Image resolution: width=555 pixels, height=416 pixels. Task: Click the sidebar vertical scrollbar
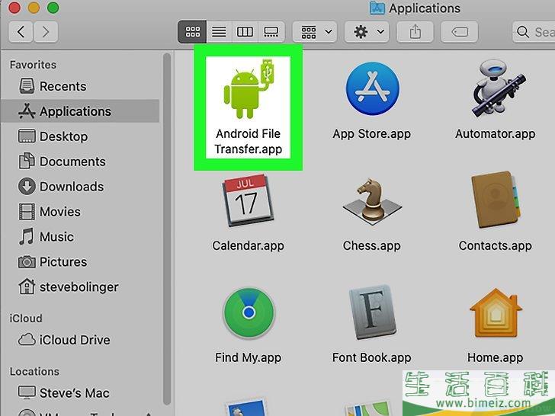coord(167,229)
